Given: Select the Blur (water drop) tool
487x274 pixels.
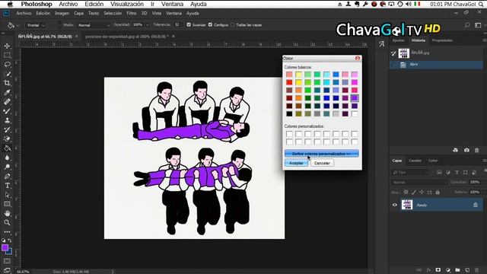Looking at the screenshot, I should (x=7, y=158).
